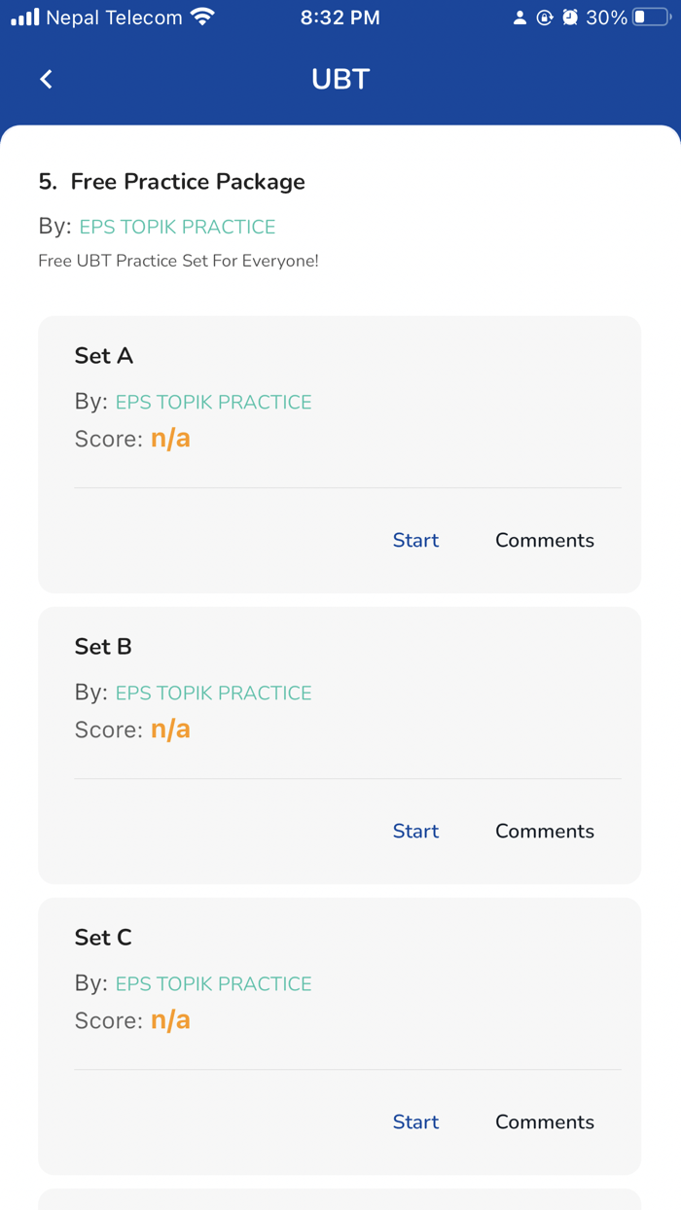
Task: Start the Set B practice test
Action: tap(415, 831)
